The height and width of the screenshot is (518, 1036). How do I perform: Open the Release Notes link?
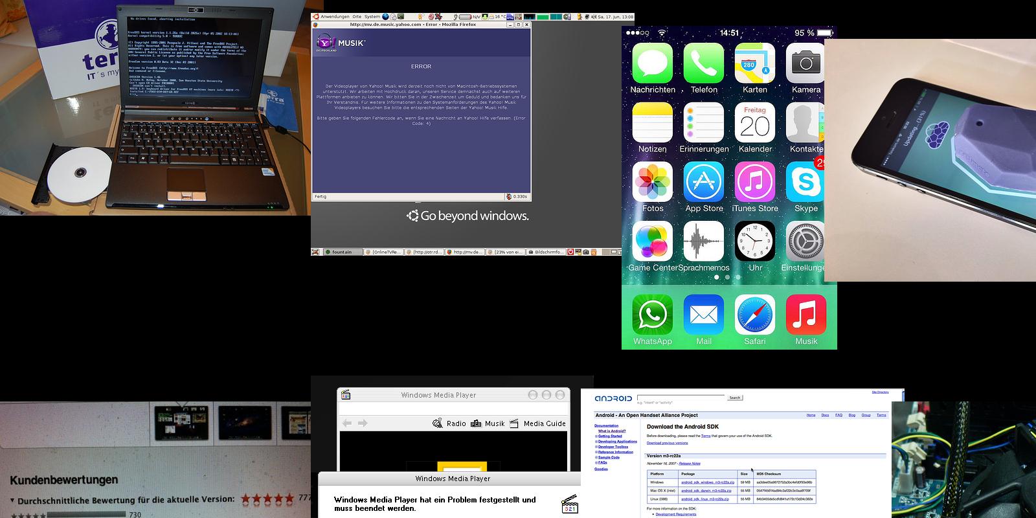tap(689, 464)
